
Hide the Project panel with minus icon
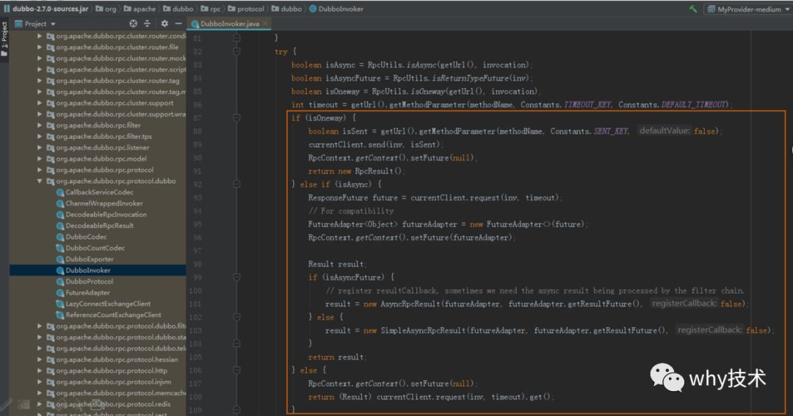pos(178,23)
